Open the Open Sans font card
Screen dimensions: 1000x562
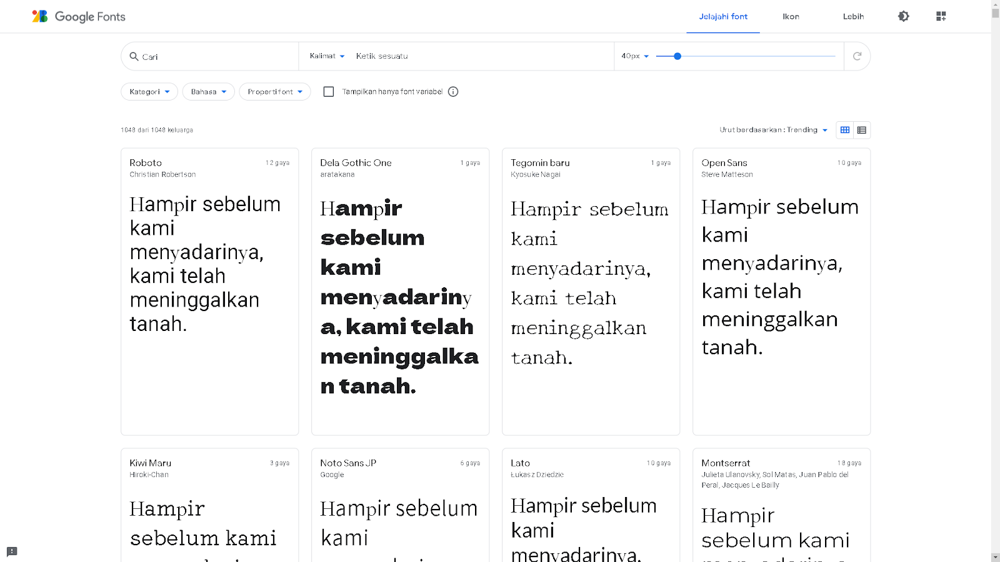coord(782,292)
